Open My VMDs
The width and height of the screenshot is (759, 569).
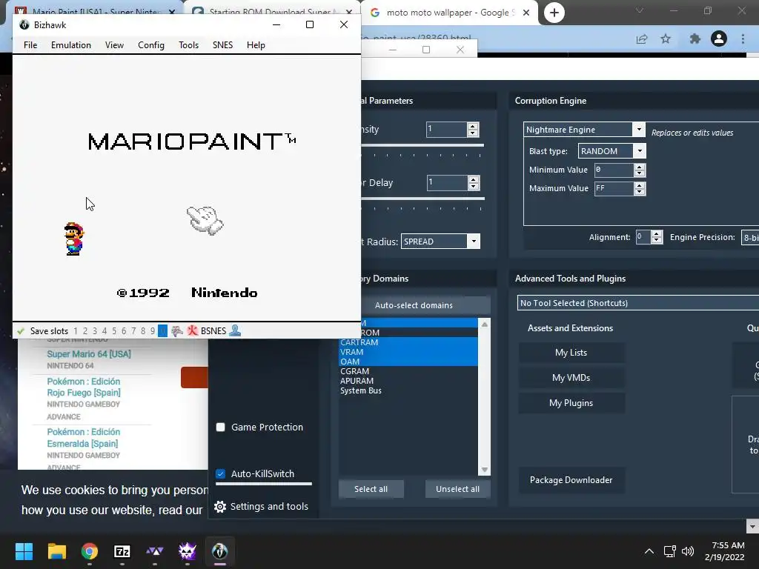tap(571, 378)
